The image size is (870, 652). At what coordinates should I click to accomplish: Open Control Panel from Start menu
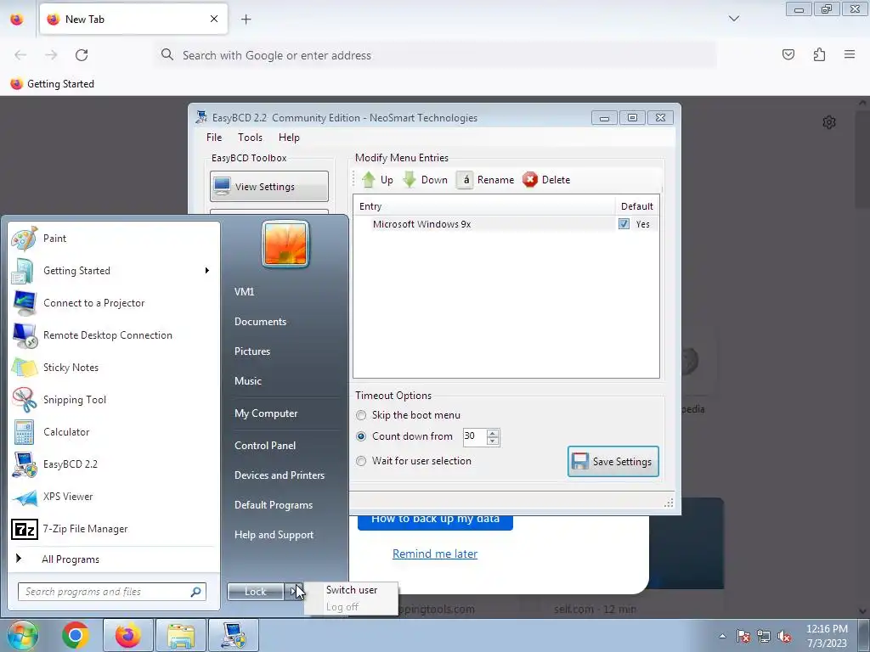265,446
